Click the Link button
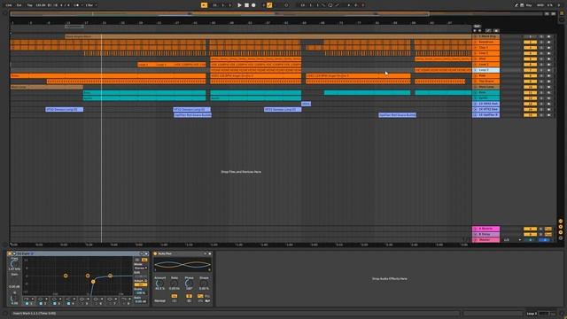This screenshot has width=567, height=319. click(x=9, y=5)
